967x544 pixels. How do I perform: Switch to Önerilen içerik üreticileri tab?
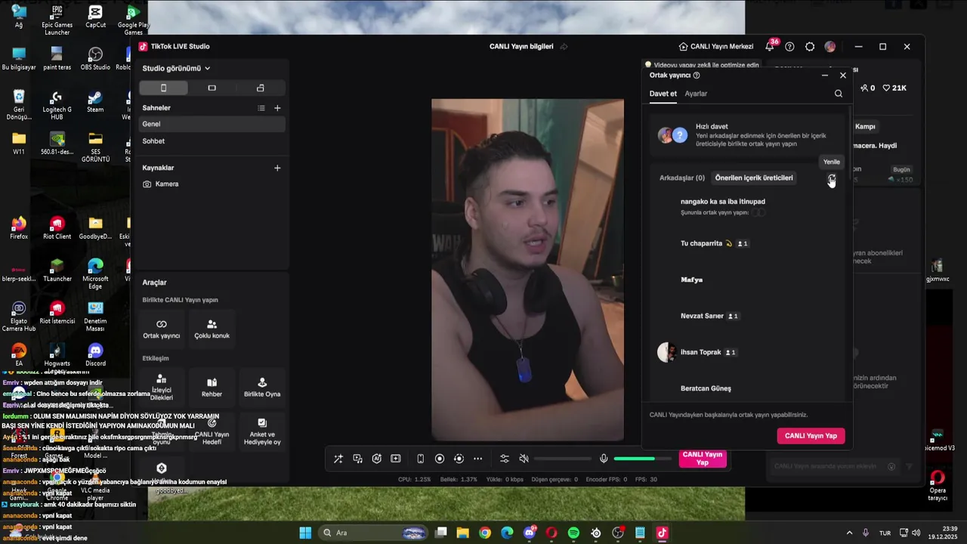754,178
